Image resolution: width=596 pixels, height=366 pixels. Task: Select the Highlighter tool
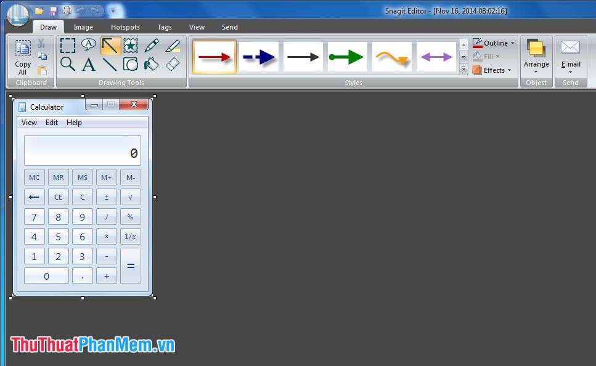pyautogui.click(x=172, y=45)
